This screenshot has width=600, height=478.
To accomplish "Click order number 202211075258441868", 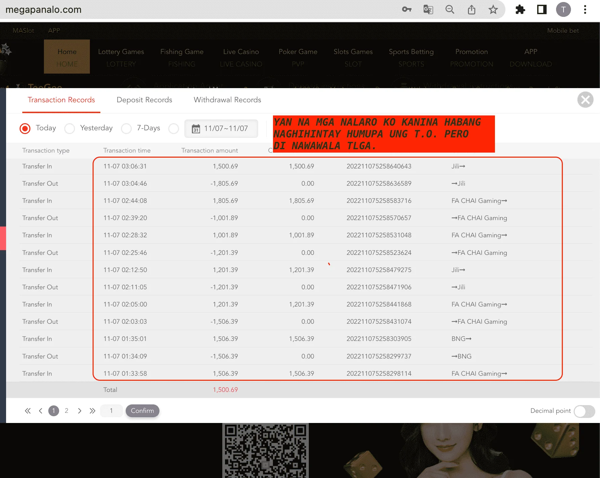I will coord(379,304).
